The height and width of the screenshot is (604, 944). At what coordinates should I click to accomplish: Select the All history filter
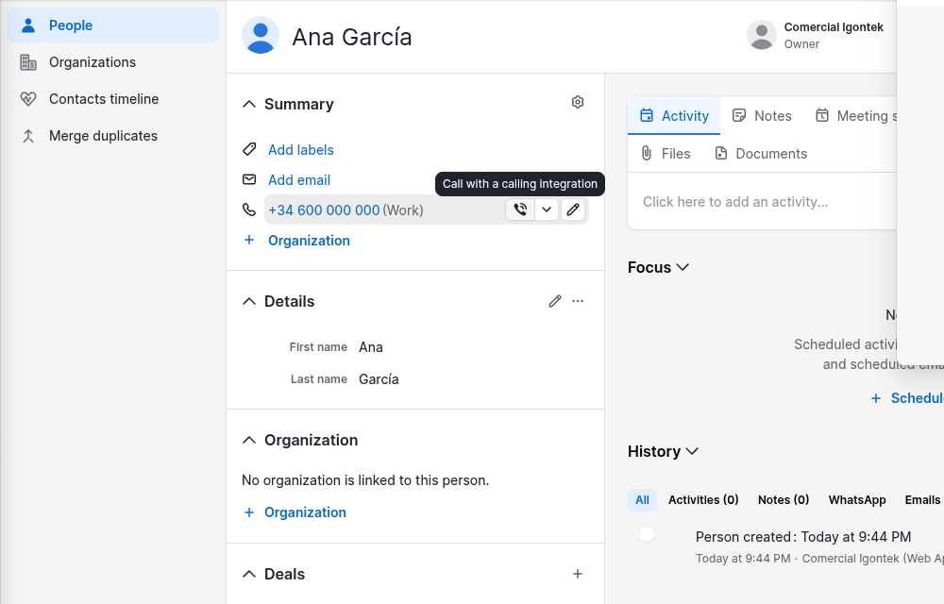(x=642, y=500)
